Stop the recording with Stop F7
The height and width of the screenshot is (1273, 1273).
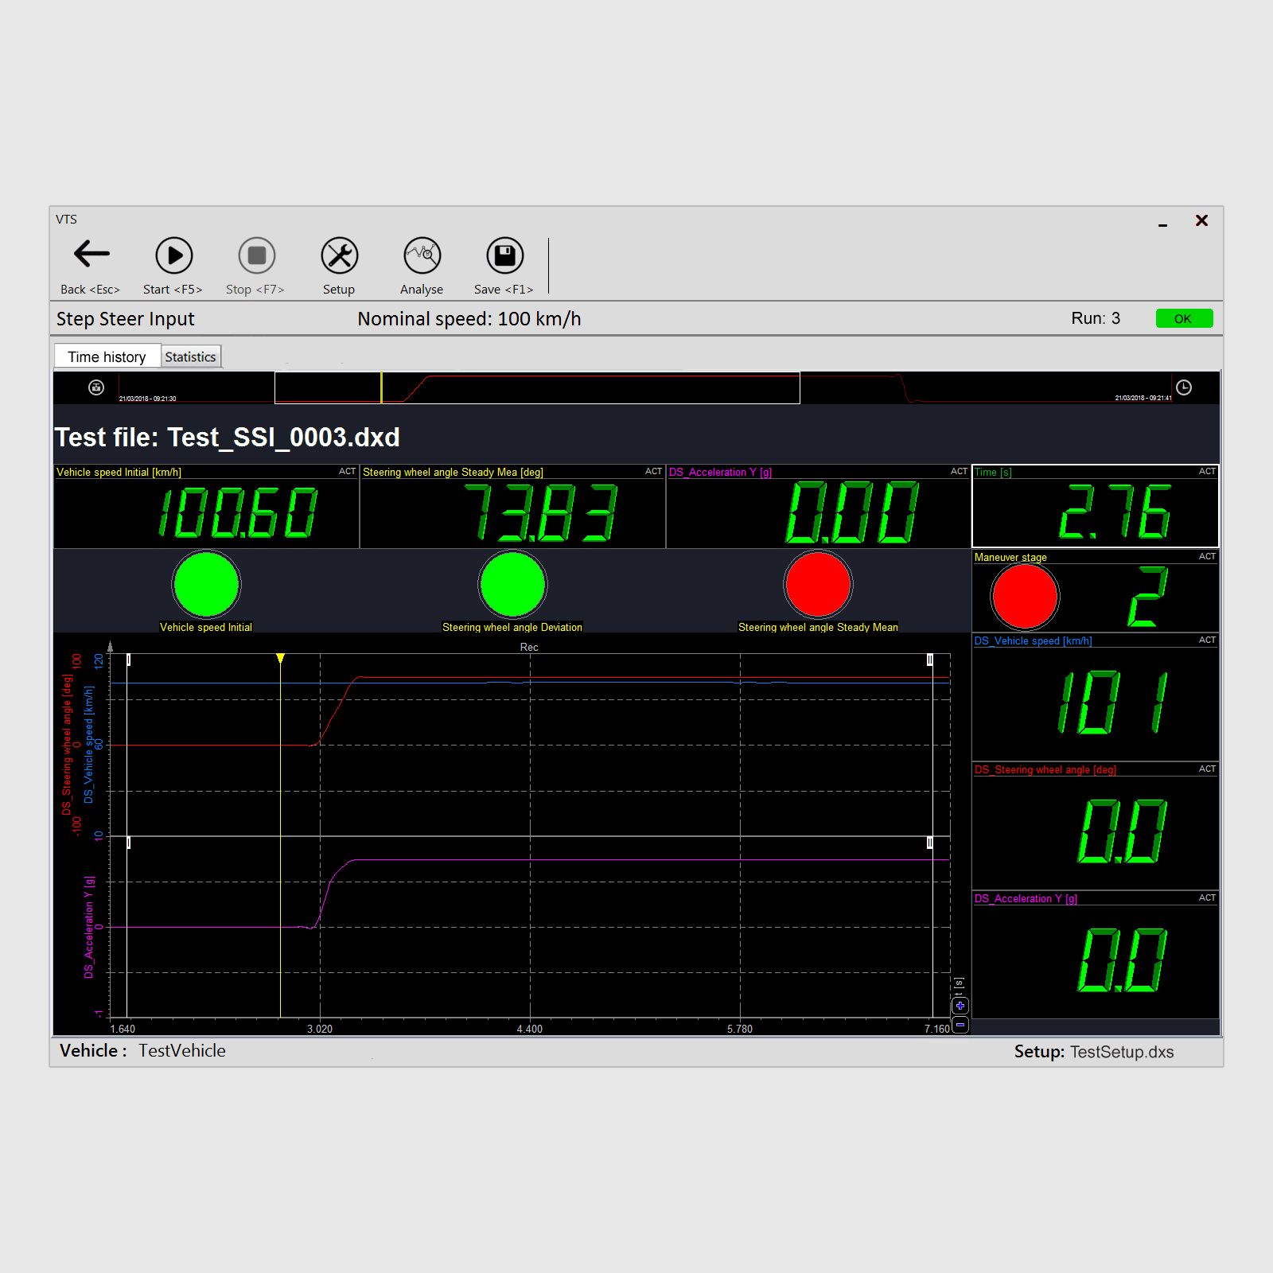coord(256,266)
